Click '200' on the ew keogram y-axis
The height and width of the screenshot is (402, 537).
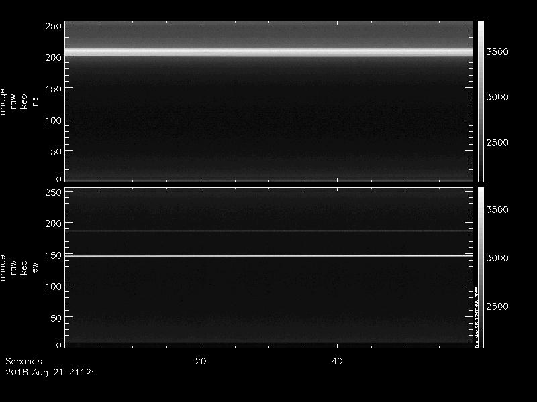click(x=54, y=224)
